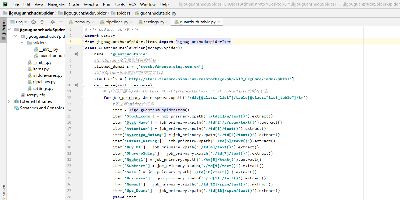Locate current file with the crosshair icon
The width and height of the screenshot is (400, 200).
point(34,22)
